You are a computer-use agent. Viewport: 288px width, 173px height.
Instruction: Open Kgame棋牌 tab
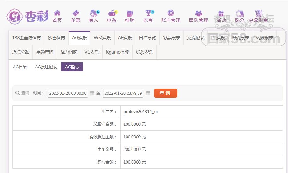117,52
